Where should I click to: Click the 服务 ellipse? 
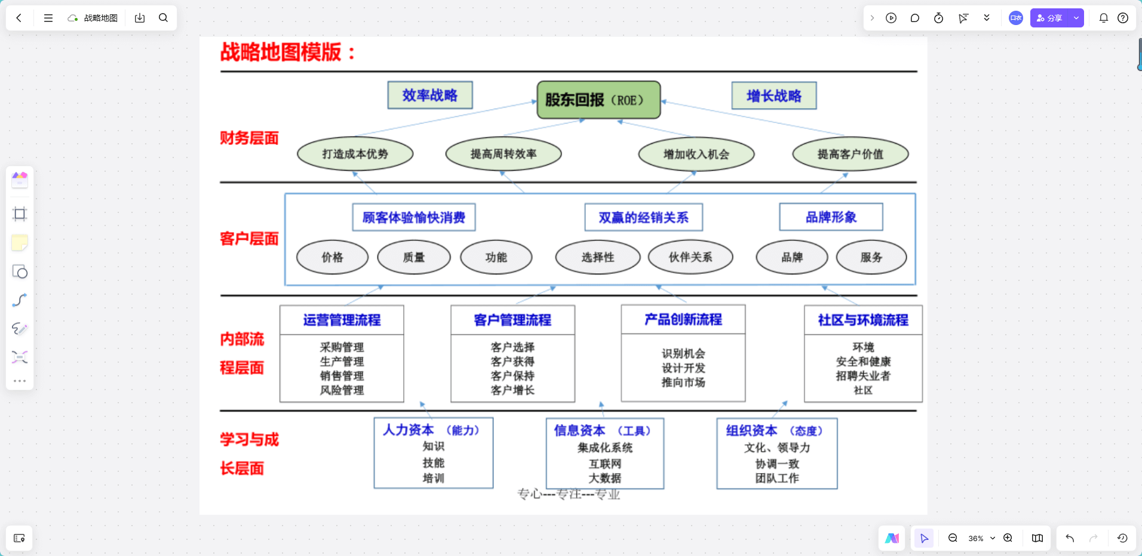(x=871, y=257)
